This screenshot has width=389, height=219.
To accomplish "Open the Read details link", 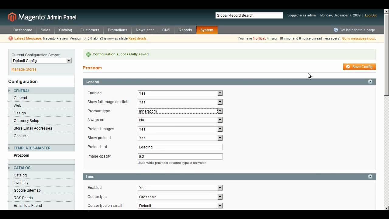I will (137, 38).
